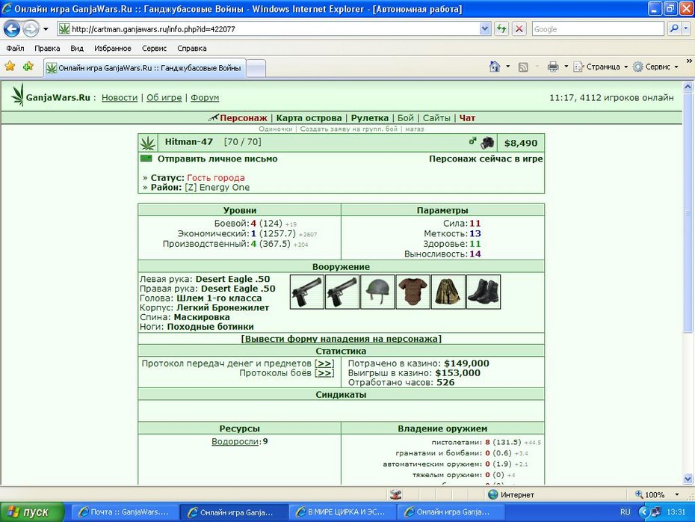Click the camera icon beside $8,490
Screen dimensions: 695x522
coord(487,142)
